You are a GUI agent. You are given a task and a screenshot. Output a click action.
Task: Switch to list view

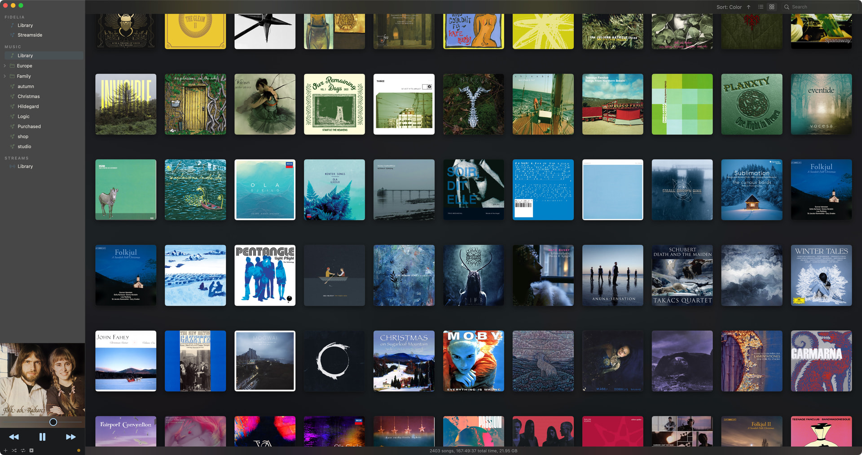[761, 7]
